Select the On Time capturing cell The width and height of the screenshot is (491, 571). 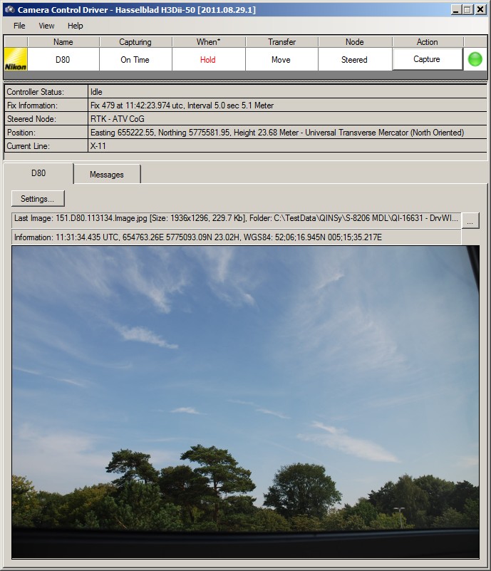coord(135,59)
